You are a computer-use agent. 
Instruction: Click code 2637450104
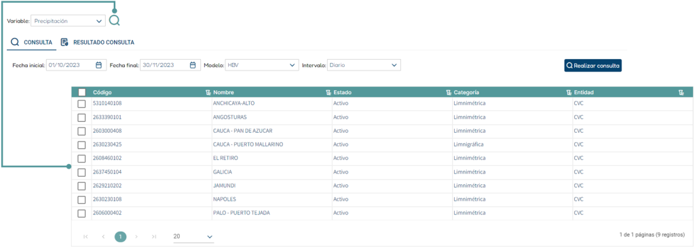click(x=107, y=172)
